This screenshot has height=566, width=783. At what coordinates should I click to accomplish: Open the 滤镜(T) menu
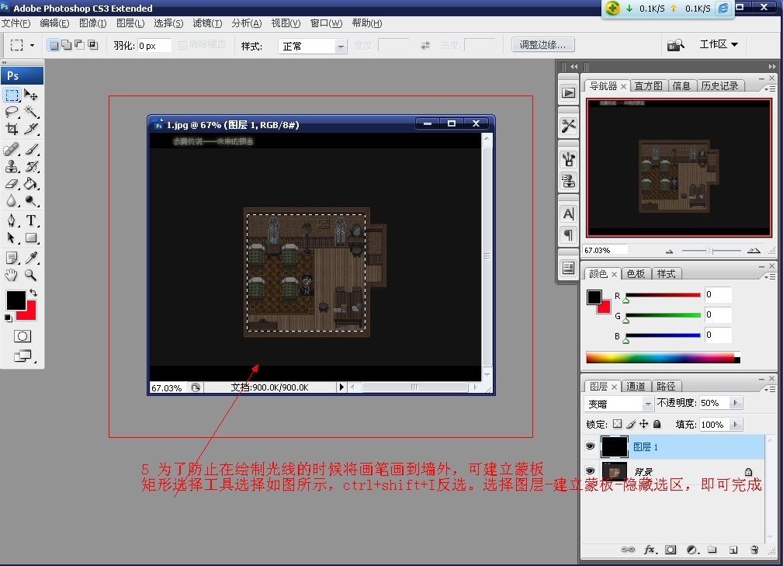[x=207, y=23]
